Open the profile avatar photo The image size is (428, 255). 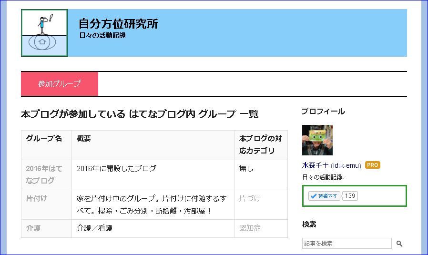pos(317,140)
